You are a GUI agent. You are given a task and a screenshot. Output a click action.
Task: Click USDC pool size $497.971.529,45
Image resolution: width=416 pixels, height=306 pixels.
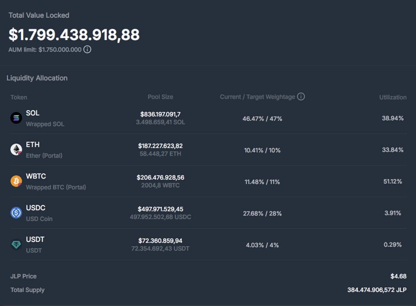(x=160, y=209)
